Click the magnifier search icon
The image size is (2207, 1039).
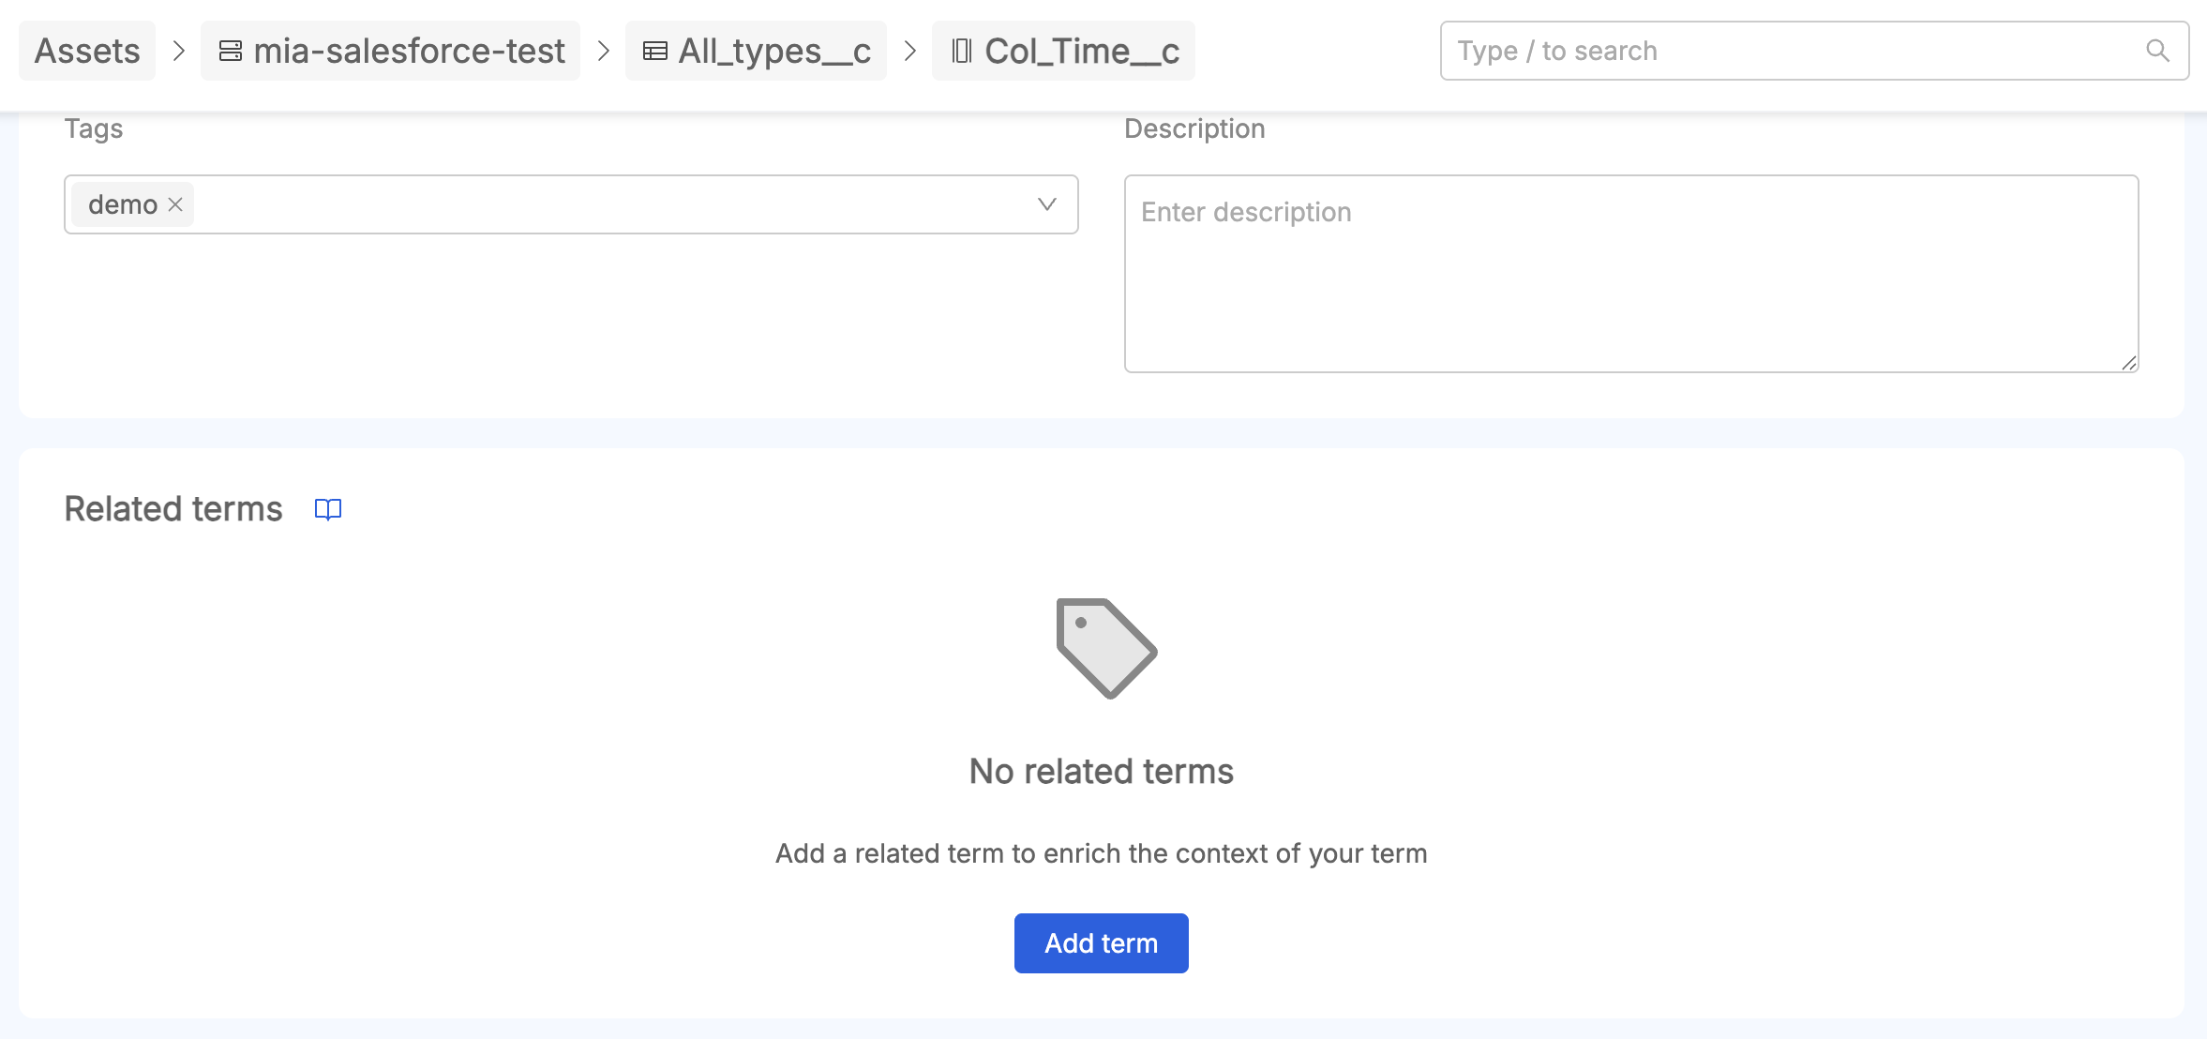click(2157, 51)
